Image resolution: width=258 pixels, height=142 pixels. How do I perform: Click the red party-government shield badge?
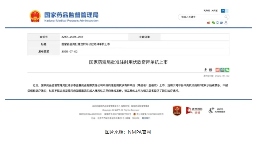[177, 111]
